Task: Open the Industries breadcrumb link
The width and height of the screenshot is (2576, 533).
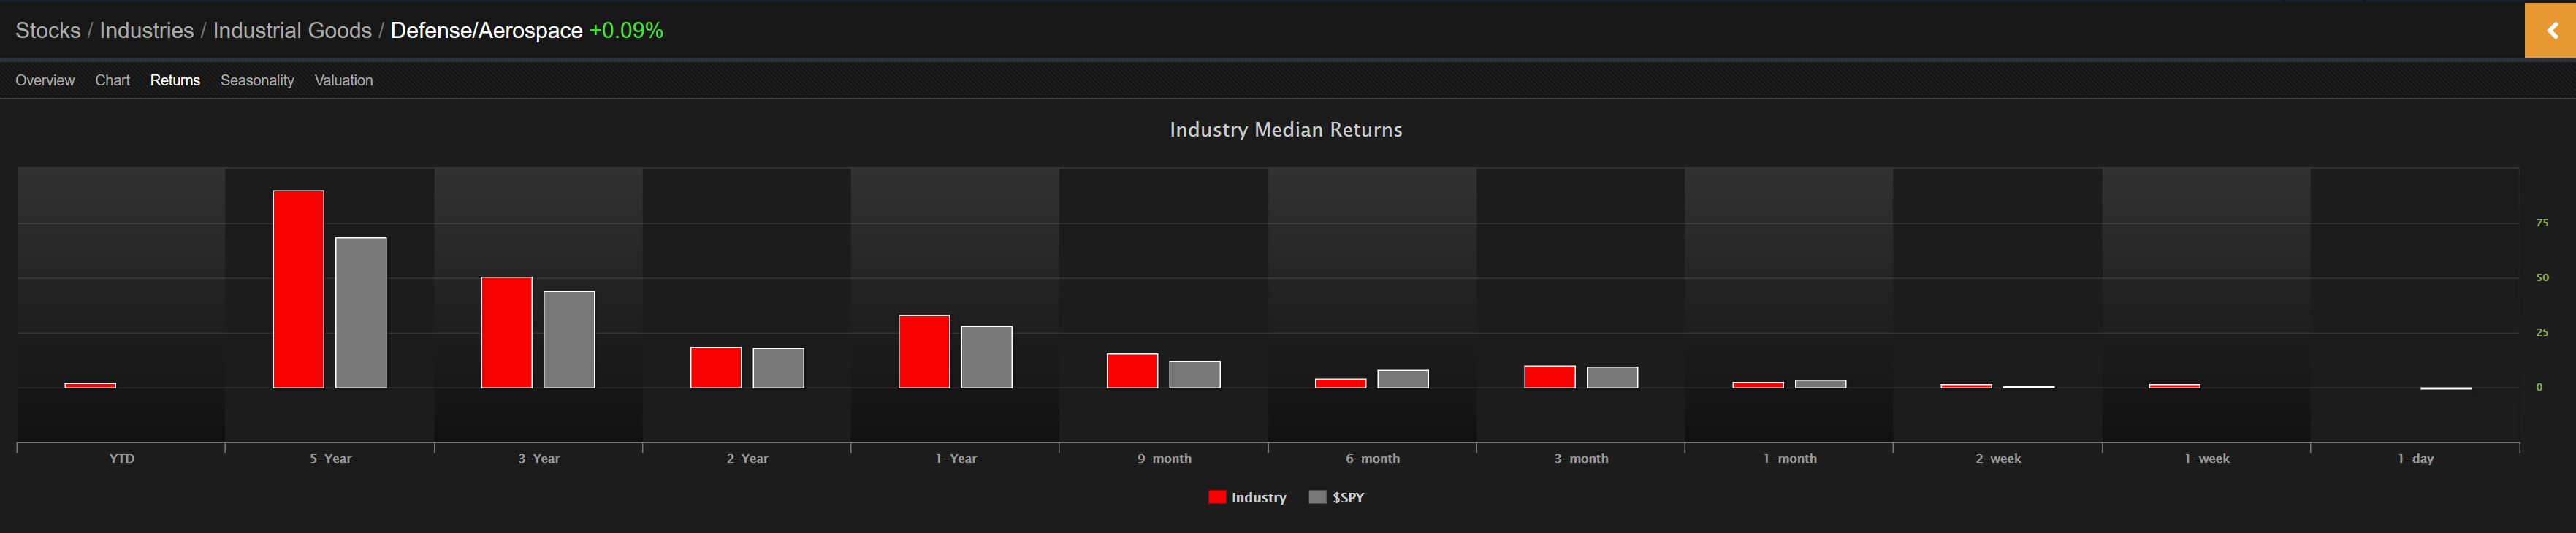Action: click(146, 30)
